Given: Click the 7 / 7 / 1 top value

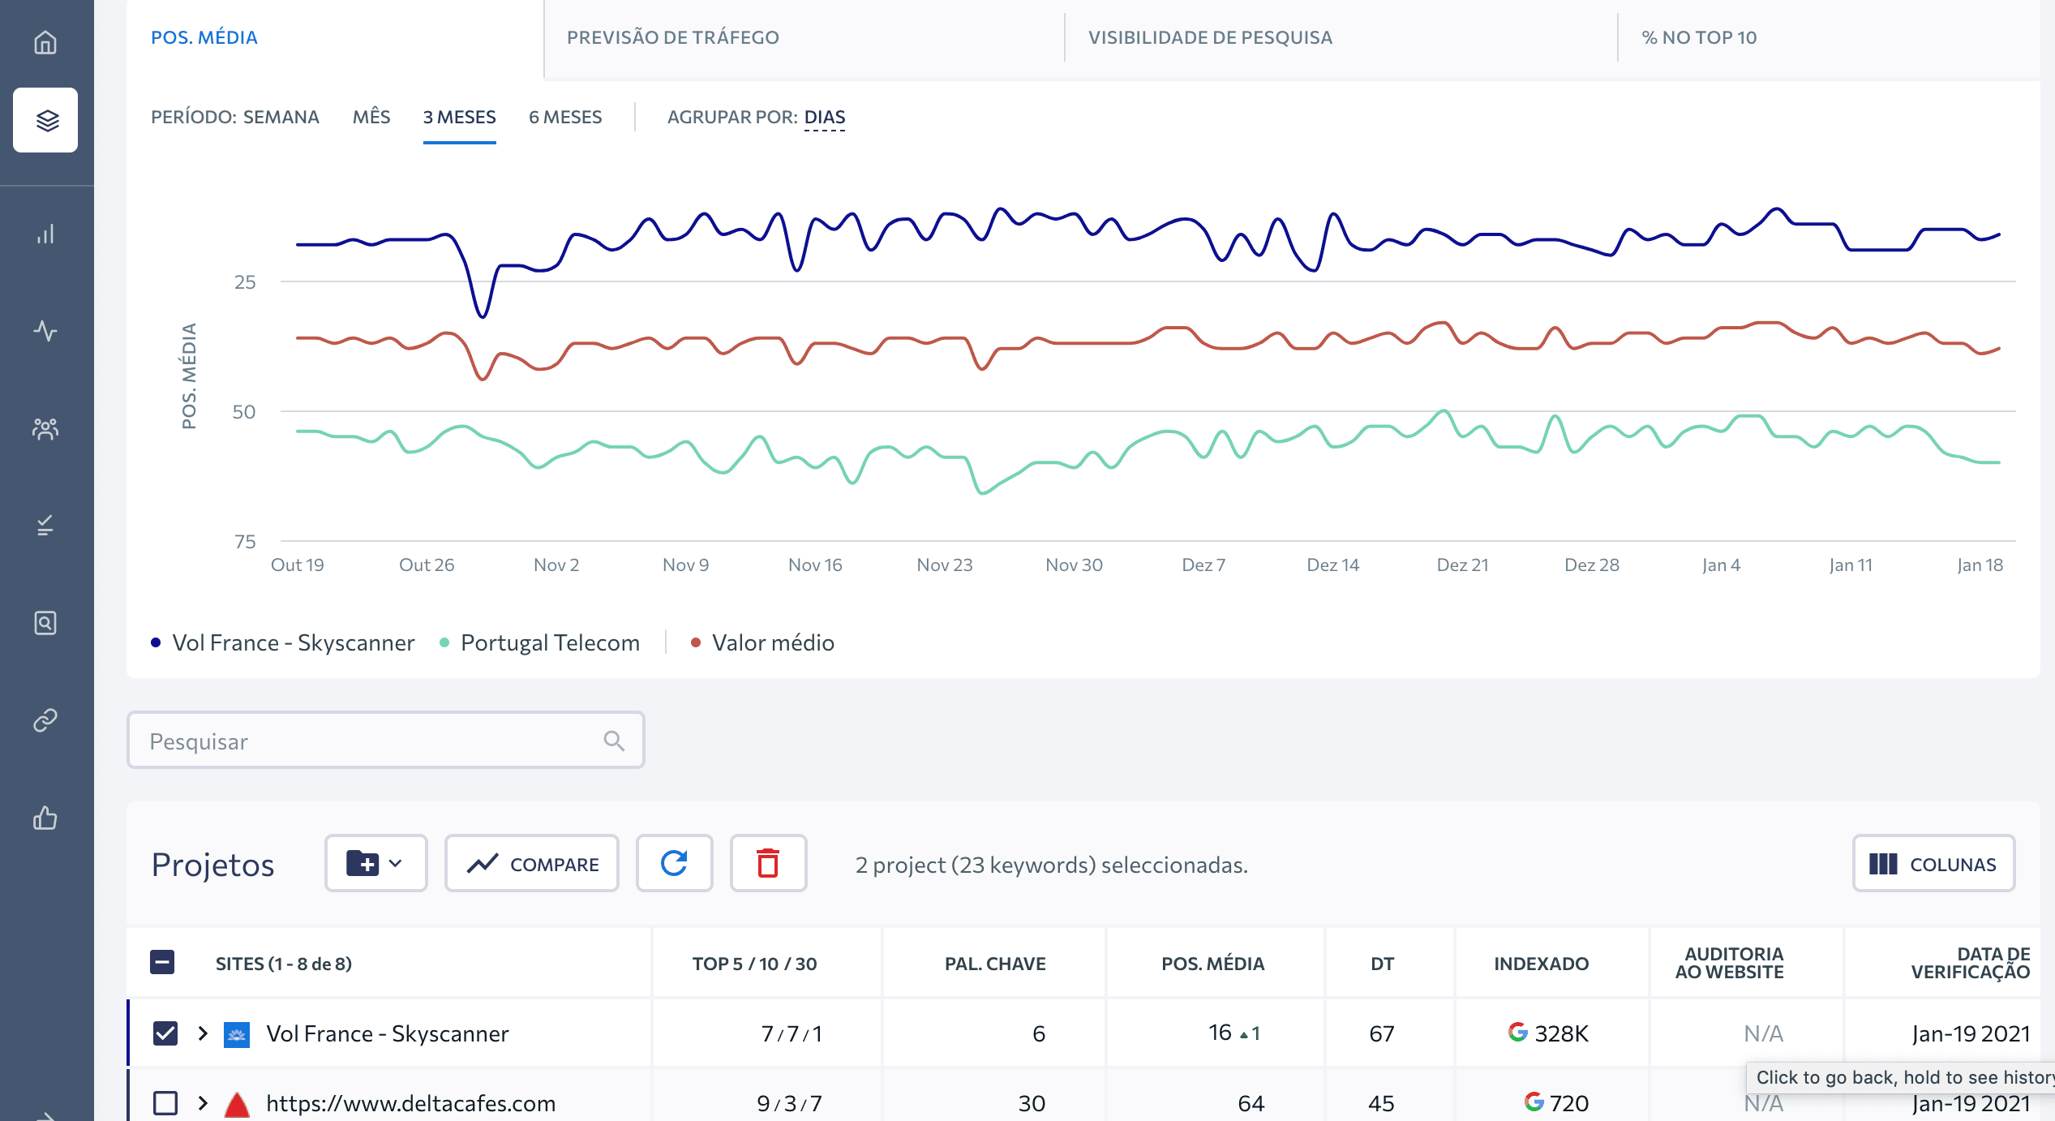Looking at the screenshot, I should (x=792, y=1033).
